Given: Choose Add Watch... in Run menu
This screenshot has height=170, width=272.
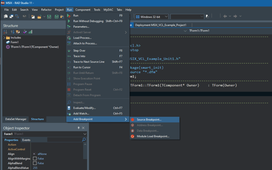Looking at the screenshot, I should pyautogui.click(x=98, y=113).
